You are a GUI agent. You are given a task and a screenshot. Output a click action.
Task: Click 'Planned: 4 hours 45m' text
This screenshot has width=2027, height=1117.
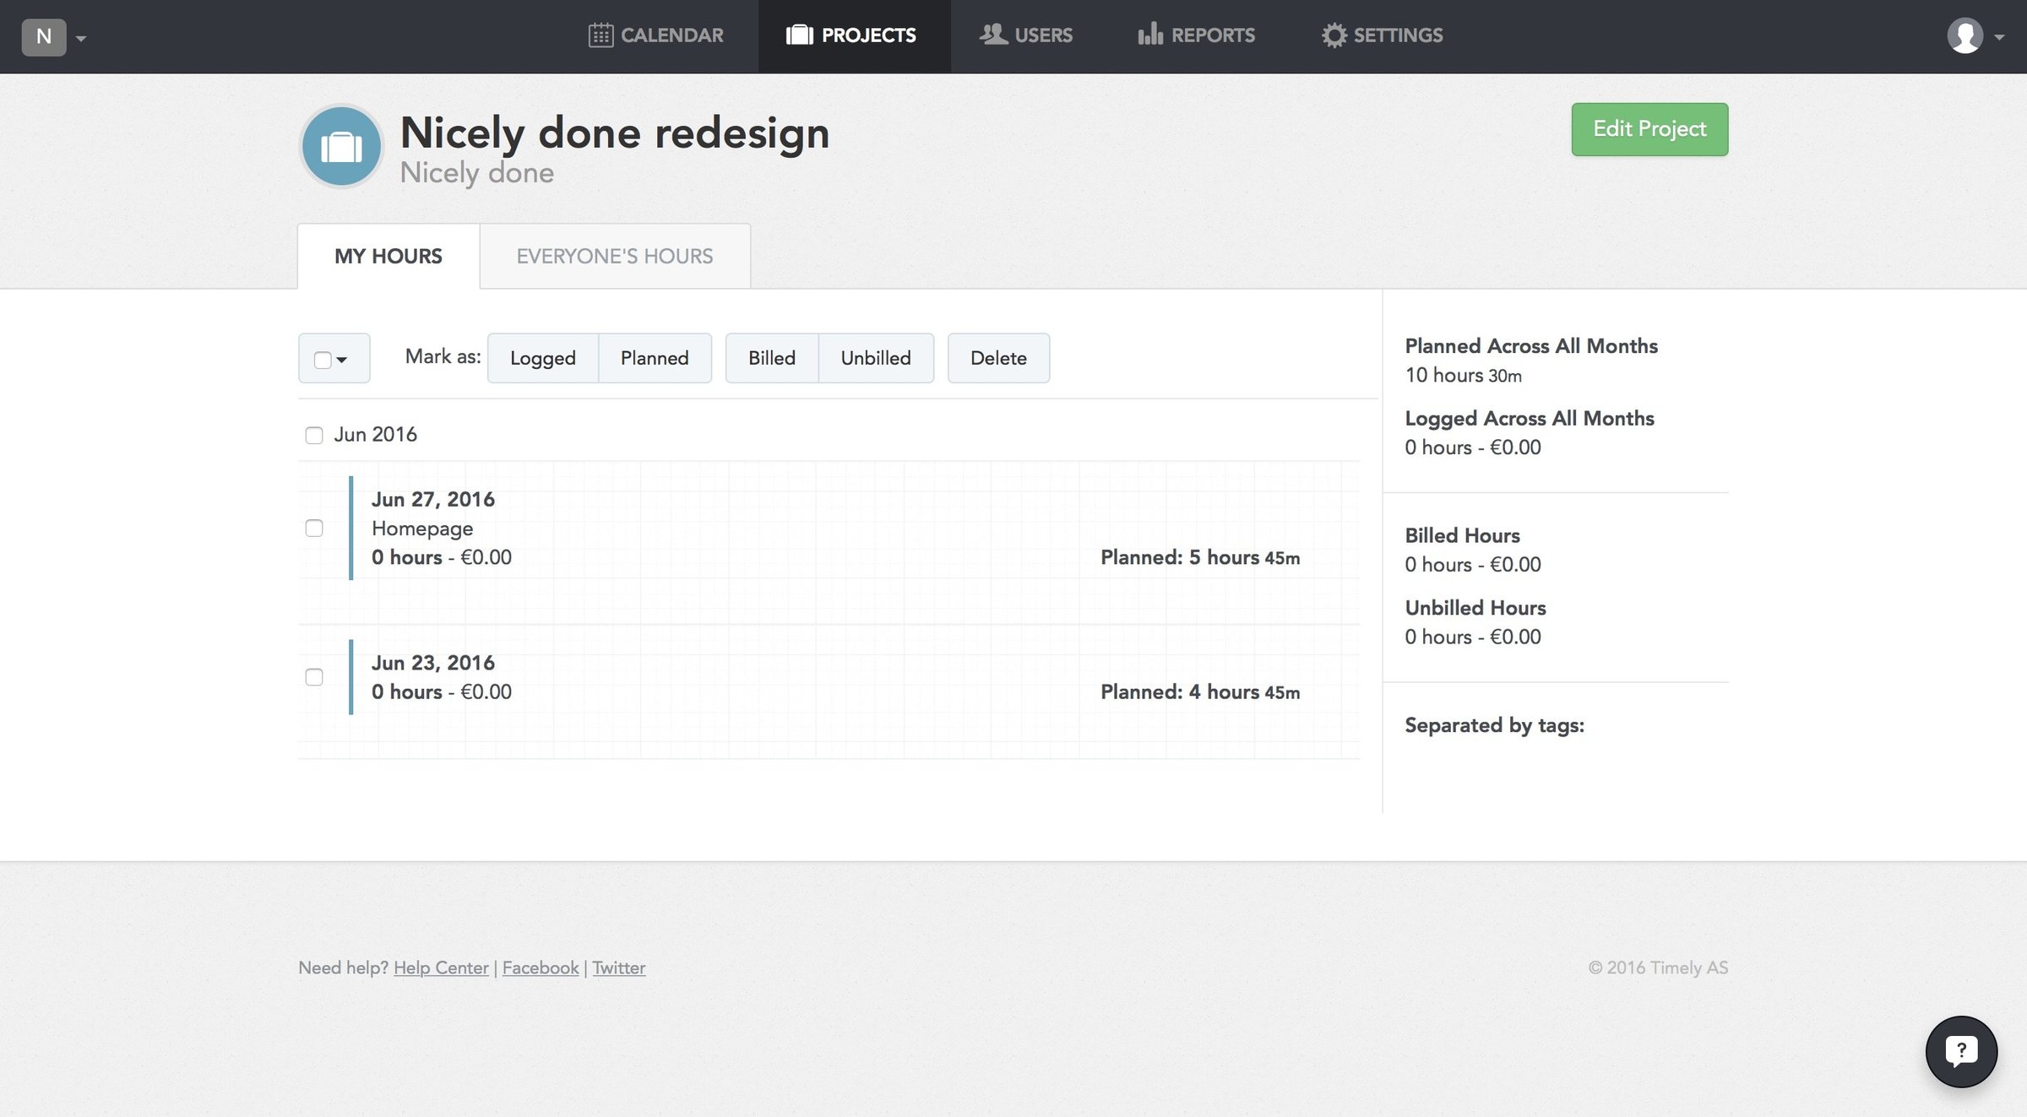tap(1200, 692)
